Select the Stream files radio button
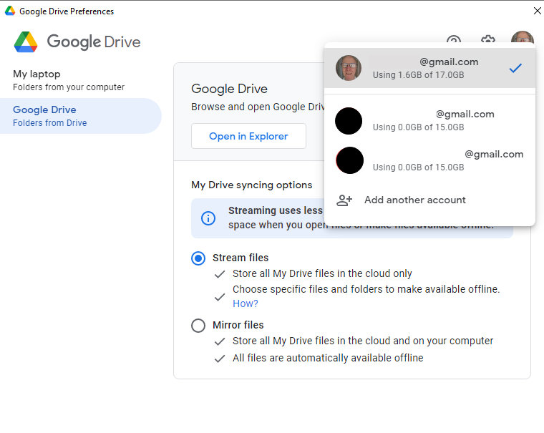Image resolution: width=544 pixels, height=433 pixels. point(198,258)
